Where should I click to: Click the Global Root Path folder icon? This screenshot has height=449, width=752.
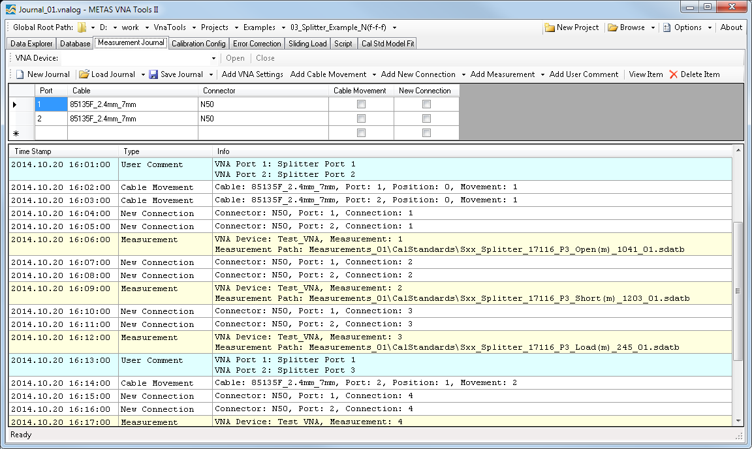tap(82, 27)
